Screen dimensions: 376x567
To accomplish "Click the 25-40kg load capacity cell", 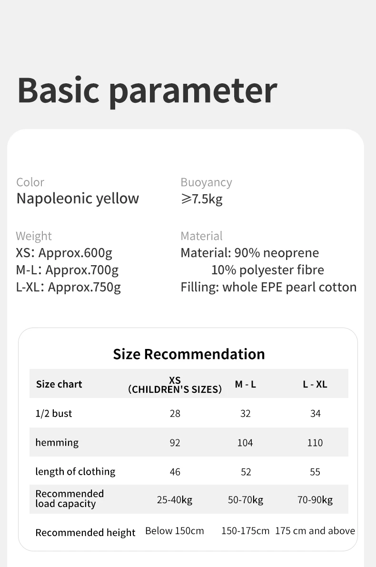I will coord(175,499).
